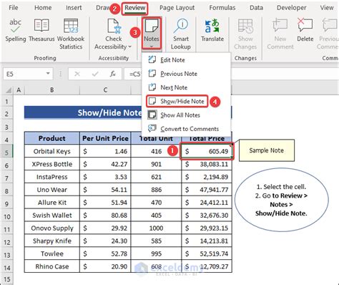This screenshot has width=339, height=285.
Task: Select total price cell 52,519.74
Action: [207, 253]
